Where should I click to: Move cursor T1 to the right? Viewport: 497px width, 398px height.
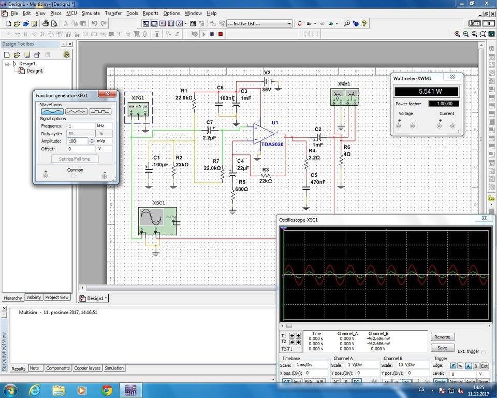point(298,335)
